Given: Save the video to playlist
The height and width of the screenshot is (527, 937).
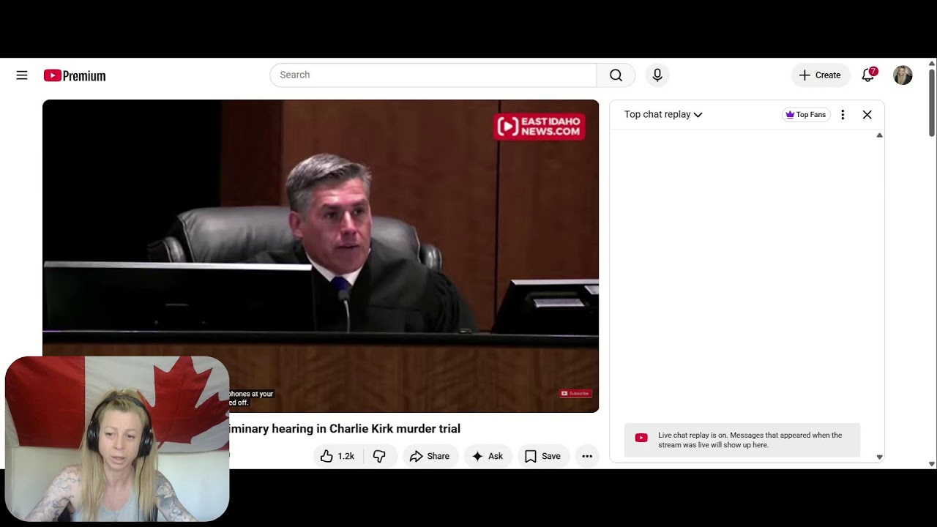Looking at the screenshot, I should tap(542, 456).
